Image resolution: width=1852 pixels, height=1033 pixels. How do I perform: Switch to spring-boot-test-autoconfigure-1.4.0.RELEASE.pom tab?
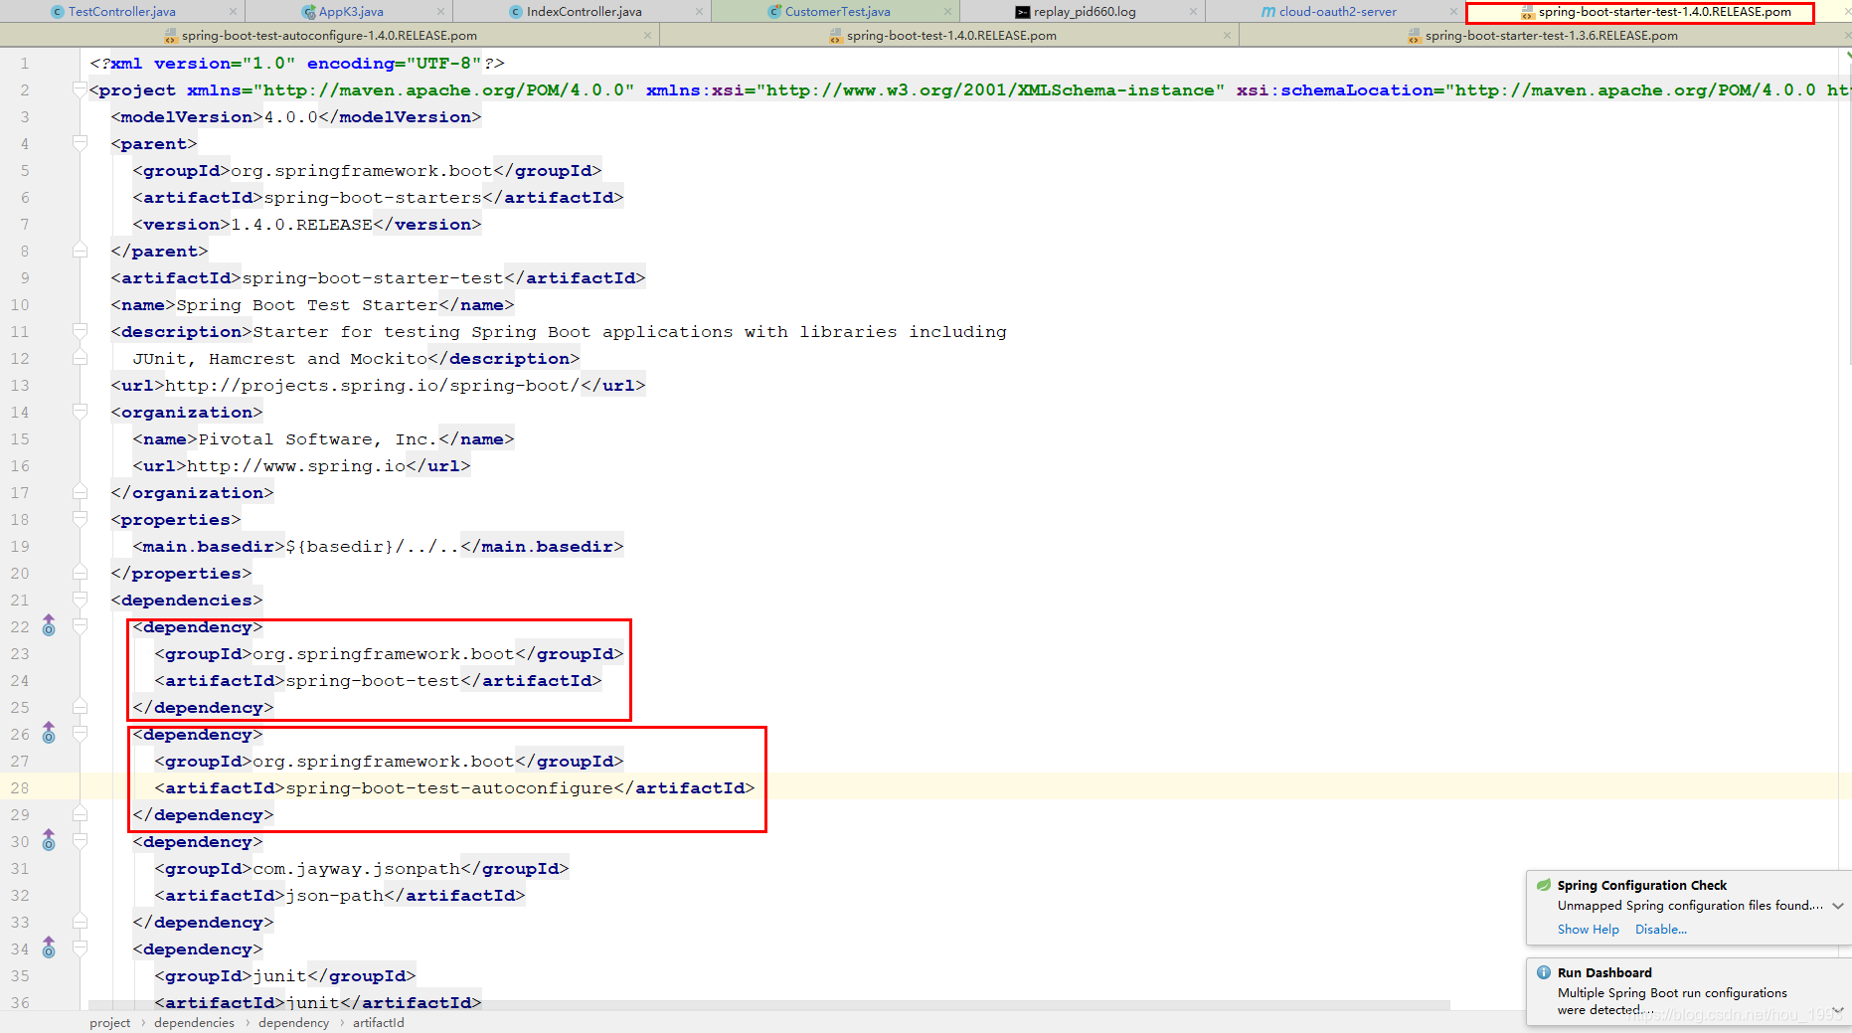click(x=329, y=35)
